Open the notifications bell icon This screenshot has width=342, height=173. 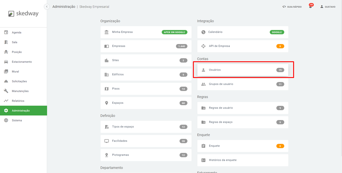click(x=311, y=7)
